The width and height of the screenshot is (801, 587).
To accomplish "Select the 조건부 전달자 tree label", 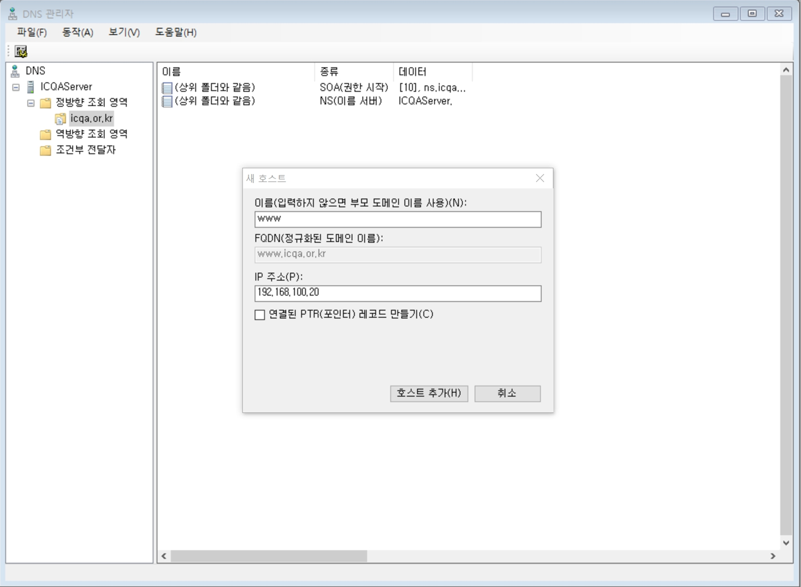I will point(86,150).
